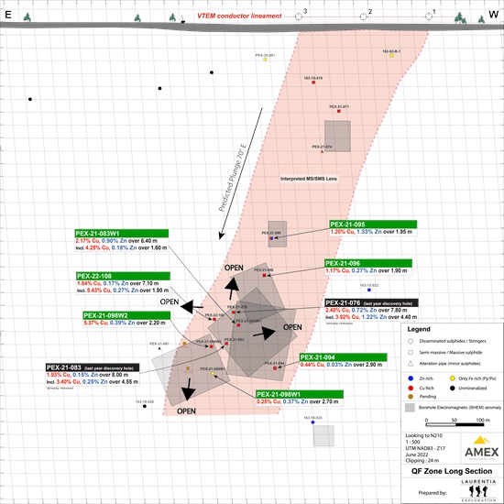
Task: Click the AMEX Exploration logo
Action: [481, 448]
